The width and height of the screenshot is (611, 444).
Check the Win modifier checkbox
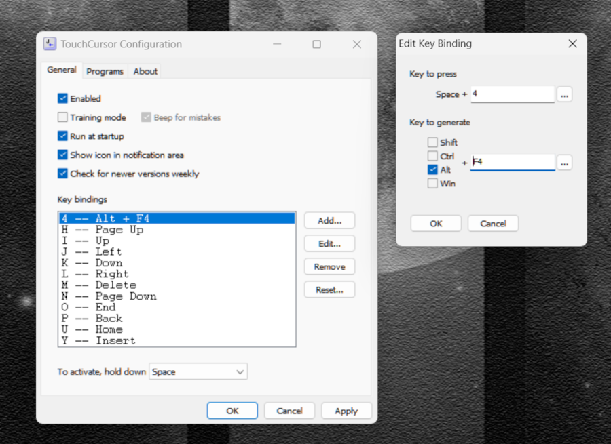[432, 183]
